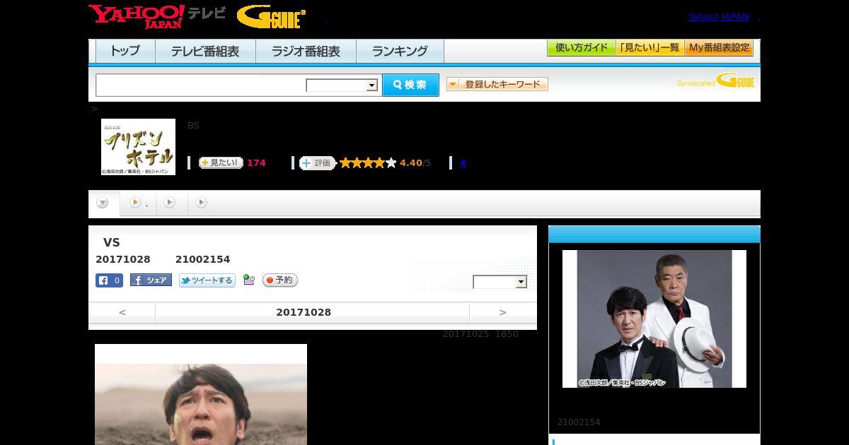849x445 pixels.
Task: Expand 登録したキーワード dropdown
Action: click(x=497, y=84)
